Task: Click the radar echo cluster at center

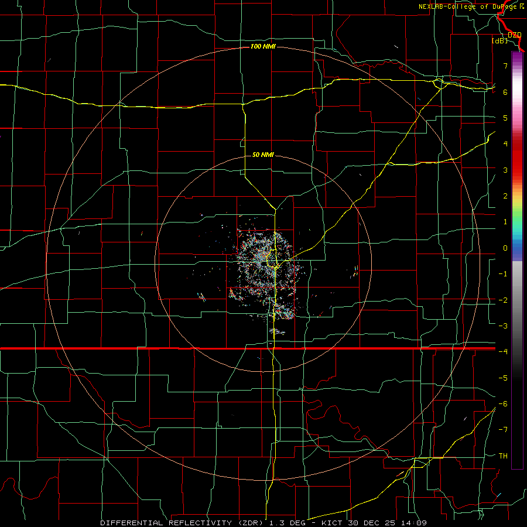Action: [267, 265]
